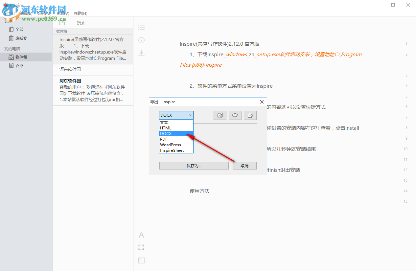The image size is (416, 271).
Task: Choose WordPress from format list
Action: (x=176, y=145)
